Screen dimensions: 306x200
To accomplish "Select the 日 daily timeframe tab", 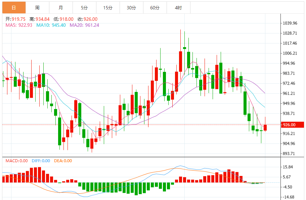I will (x=14, y=8).
